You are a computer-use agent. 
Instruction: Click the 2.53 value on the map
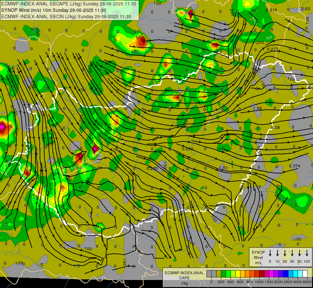click(x=306, y=9)
